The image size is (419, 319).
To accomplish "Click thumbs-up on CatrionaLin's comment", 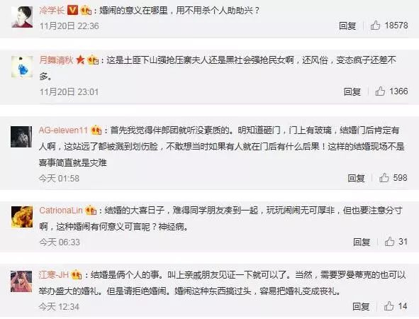I will pyautogui.click(x=390, y=242).
